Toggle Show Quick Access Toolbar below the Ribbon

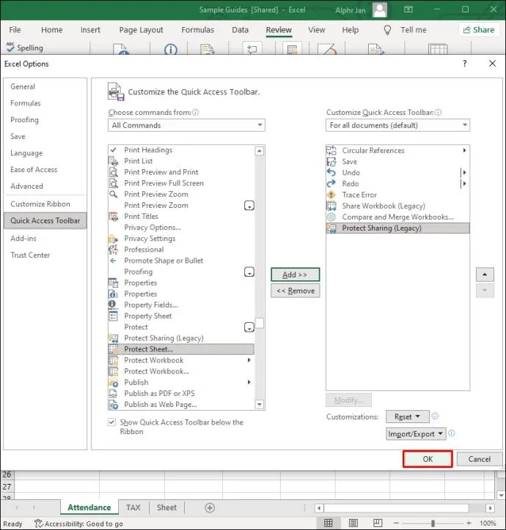coord(111,422)
